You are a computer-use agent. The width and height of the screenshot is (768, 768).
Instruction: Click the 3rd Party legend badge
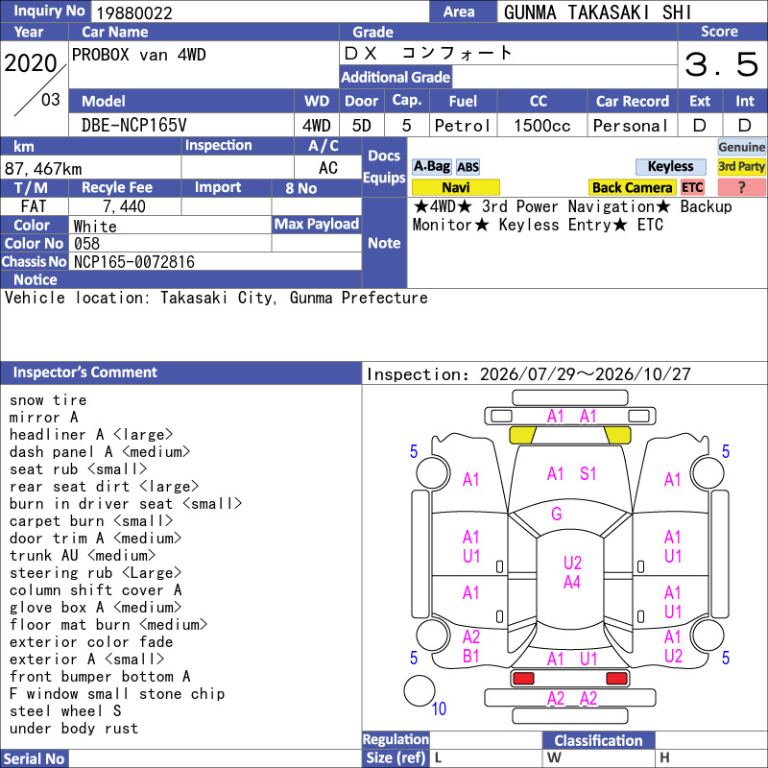click(x=741, y=166)
